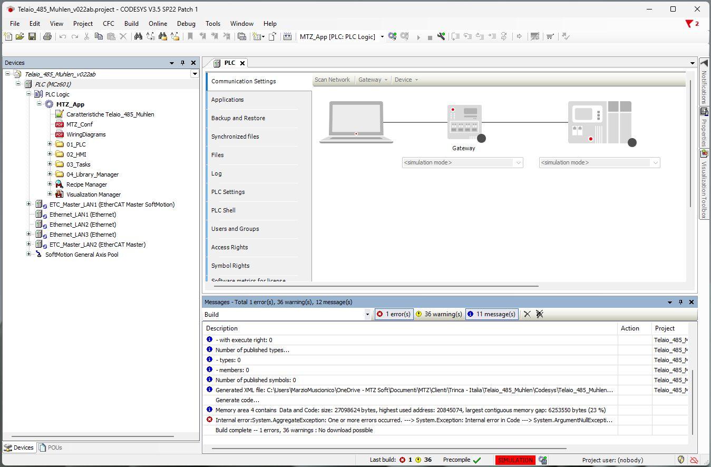Image resolution: width=711 pixels, height=467 pixels.
Task: Switch to the POUs tab
Action: [51, 447]
